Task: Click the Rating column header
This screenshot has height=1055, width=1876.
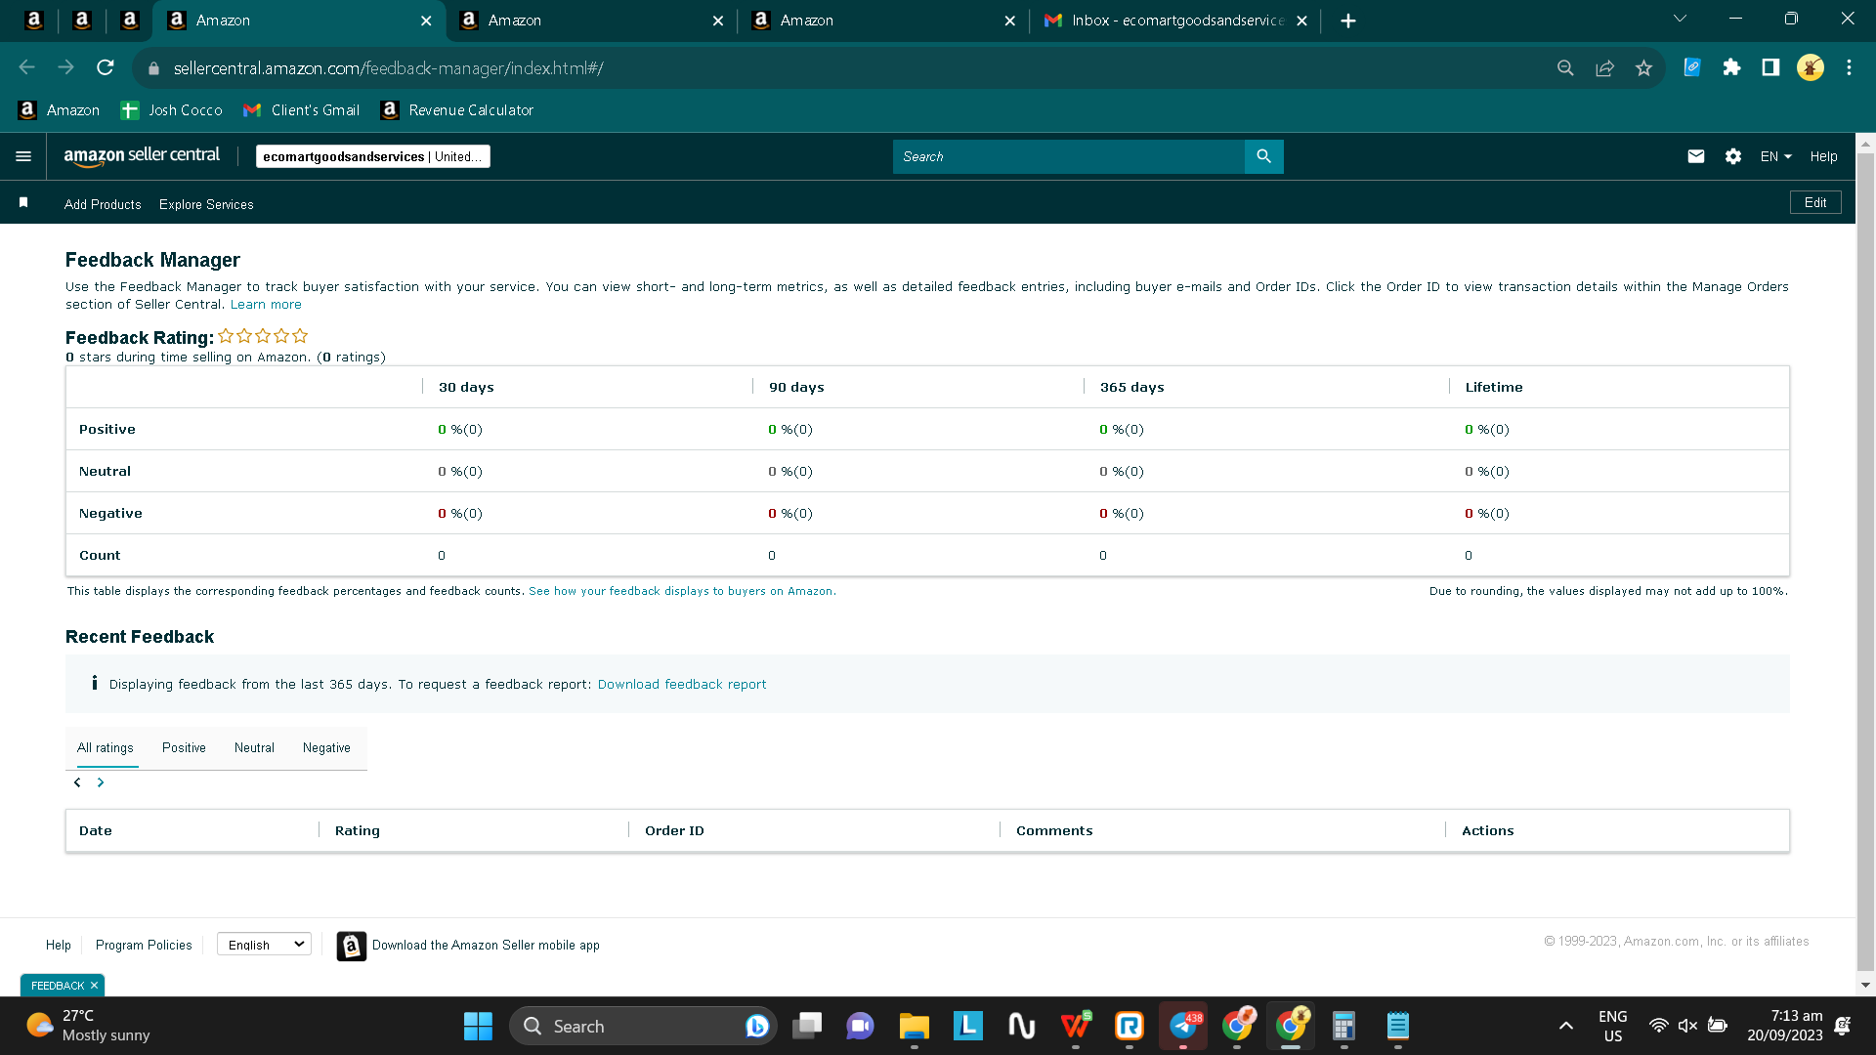Action: coord(358,831)
